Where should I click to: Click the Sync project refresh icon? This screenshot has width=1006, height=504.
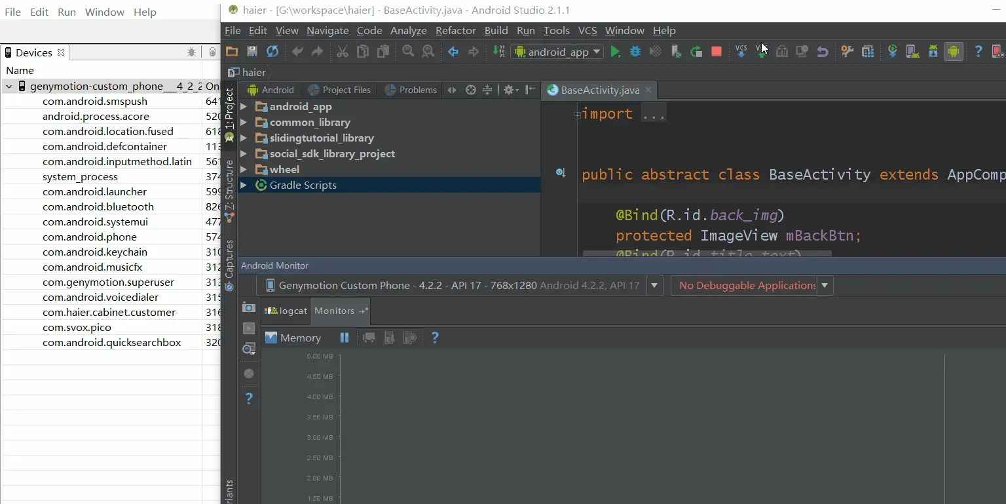click(x=272, y=52)
